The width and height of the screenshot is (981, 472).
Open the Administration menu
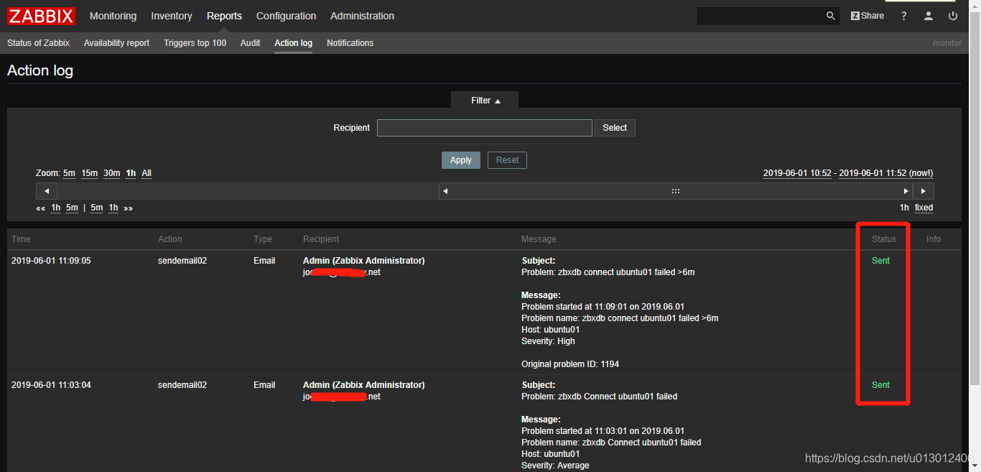tap(362, 16)
